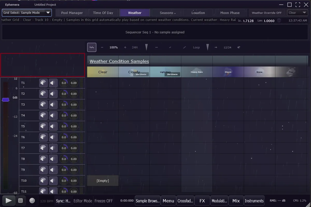311x207 pixels.
Task: Expand the Clear weather override dropdown
Action: click(x=298, y=13)
